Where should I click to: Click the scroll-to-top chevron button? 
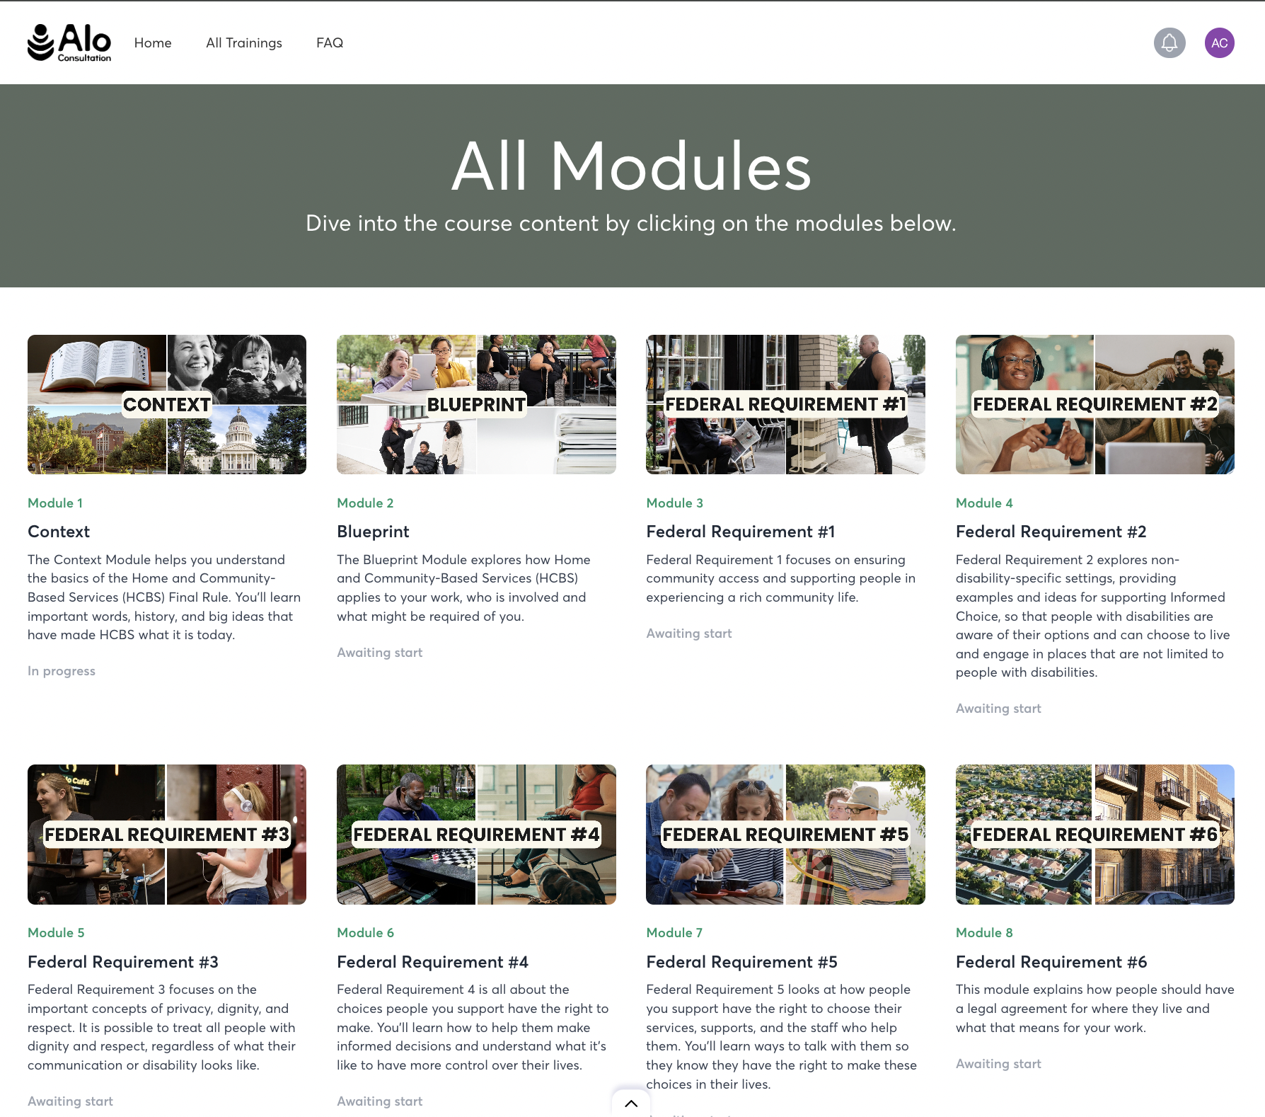(x=631, y=1103)
